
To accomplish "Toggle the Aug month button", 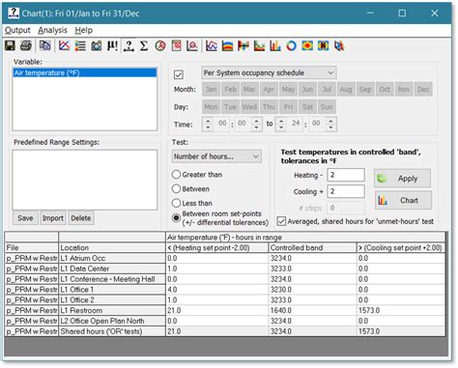I will pos(346,89).
